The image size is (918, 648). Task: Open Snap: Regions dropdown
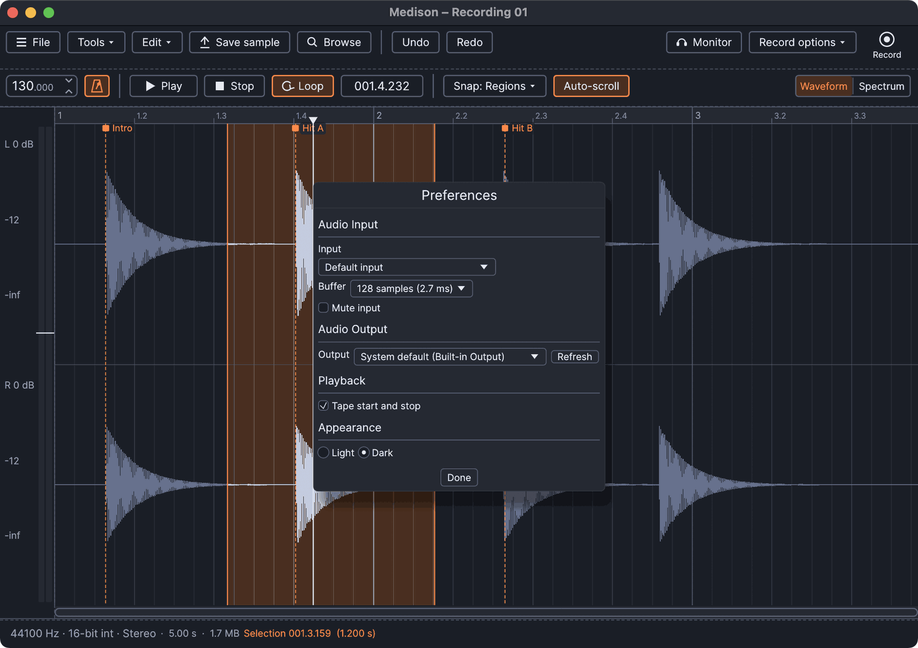[x=494, y=86]
